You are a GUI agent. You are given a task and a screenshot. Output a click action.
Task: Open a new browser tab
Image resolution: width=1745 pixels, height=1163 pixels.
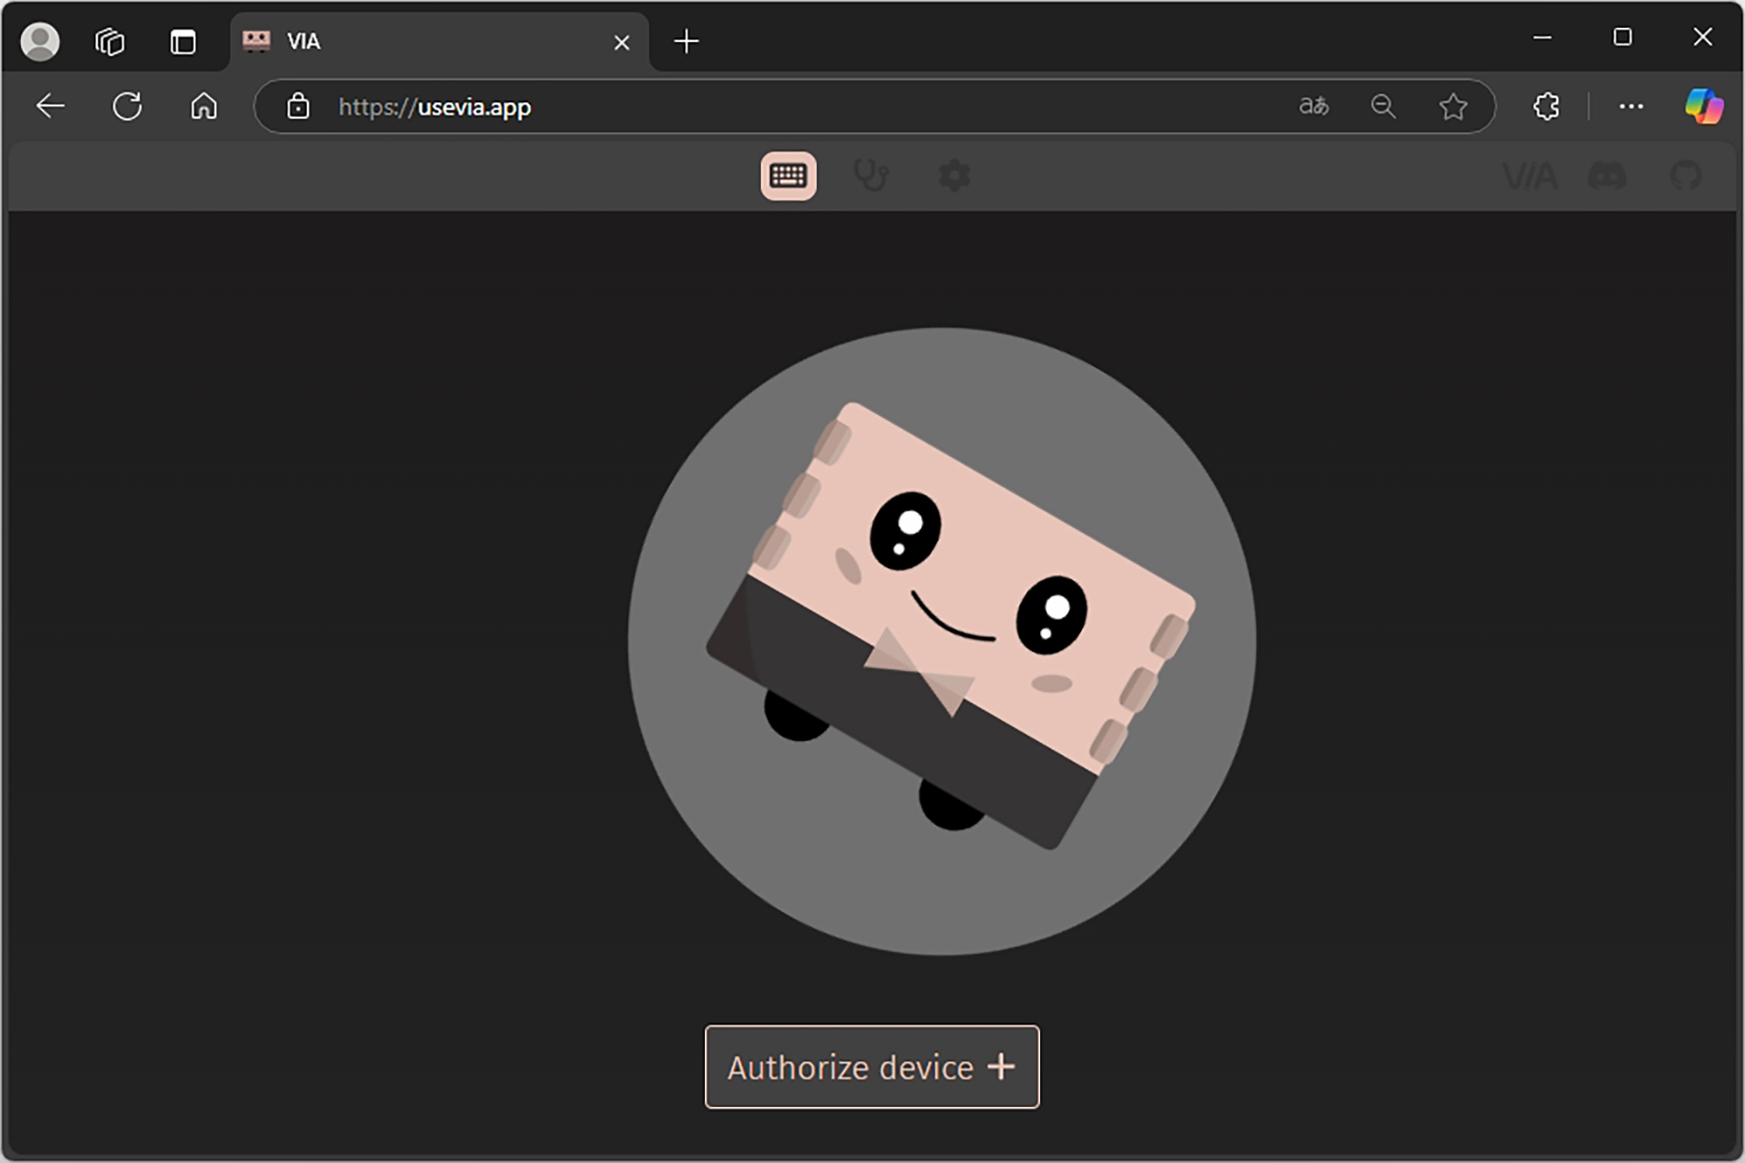click(687, 41)
